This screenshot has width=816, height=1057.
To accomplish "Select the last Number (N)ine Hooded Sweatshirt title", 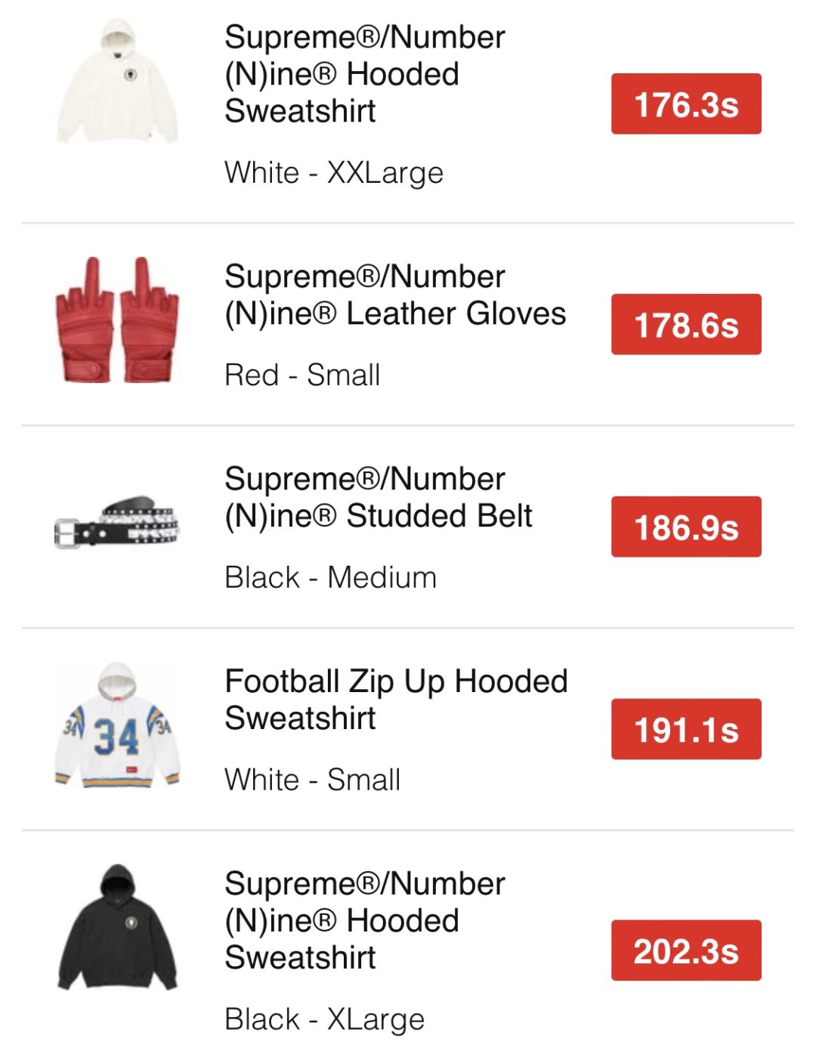I will (x=365, y=920).
